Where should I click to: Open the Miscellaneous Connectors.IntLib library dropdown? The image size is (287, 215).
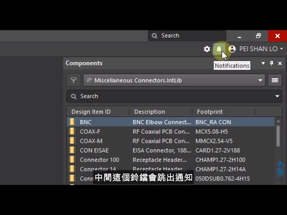pyautogui.click(x=174, y=80)
